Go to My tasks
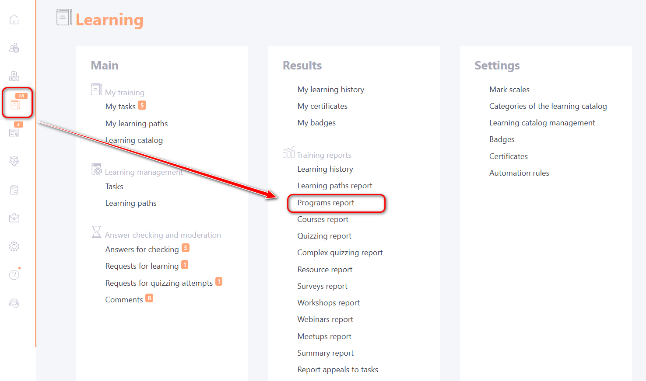 click(x=120, y=107)
